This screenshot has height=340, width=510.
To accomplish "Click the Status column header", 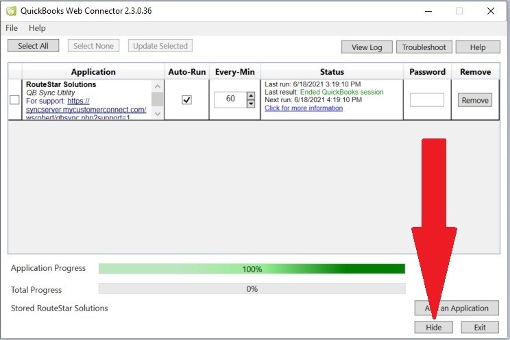I will tap(332, 71).
